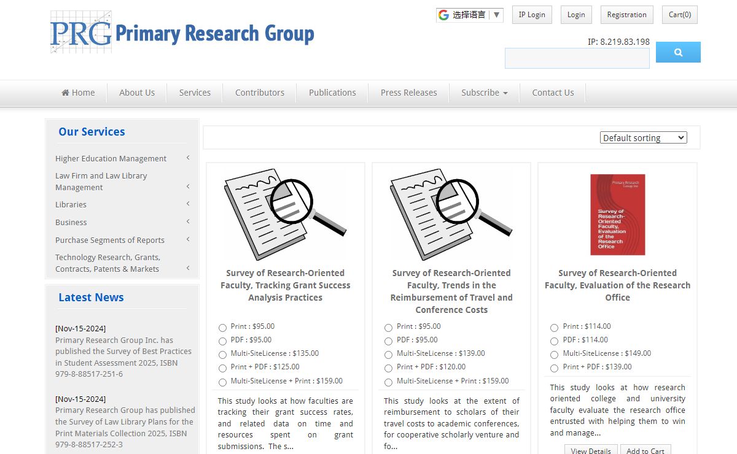Choose Print + PDF $120.00 option
The height and width of the screenshot is (454, 737).
click(388, 368)
